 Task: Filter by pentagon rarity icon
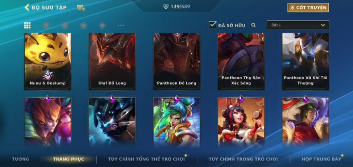(x=83, y=25)
